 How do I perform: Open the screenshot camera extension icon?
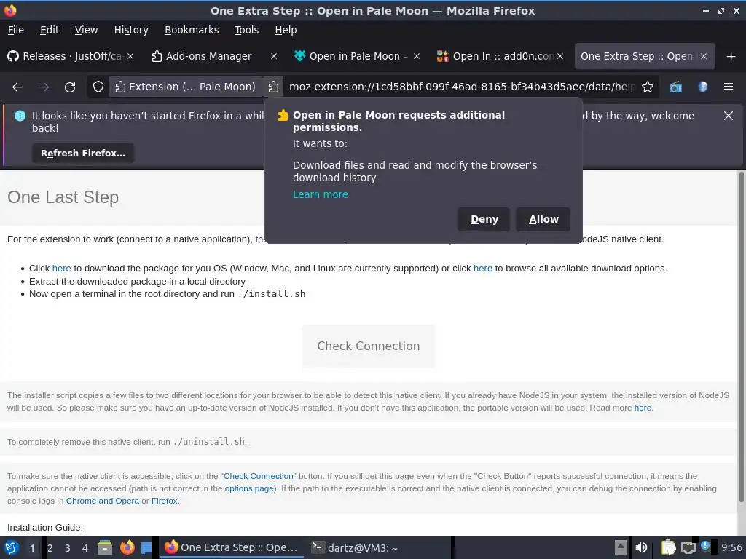pos(675,87)
